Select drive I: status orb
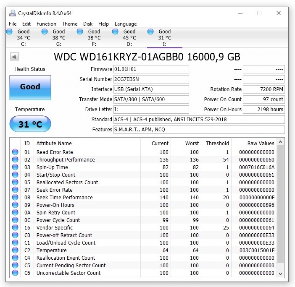 150,31
